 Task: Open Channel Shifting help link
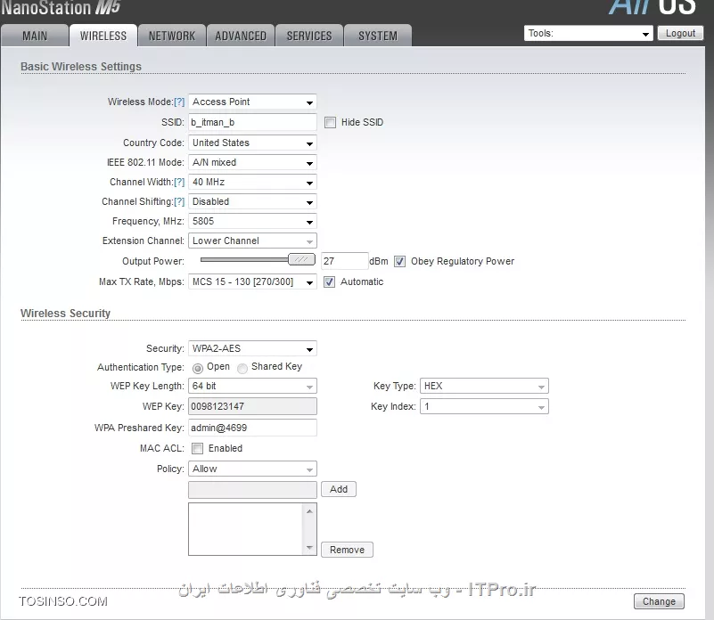[x=179, y=201]
